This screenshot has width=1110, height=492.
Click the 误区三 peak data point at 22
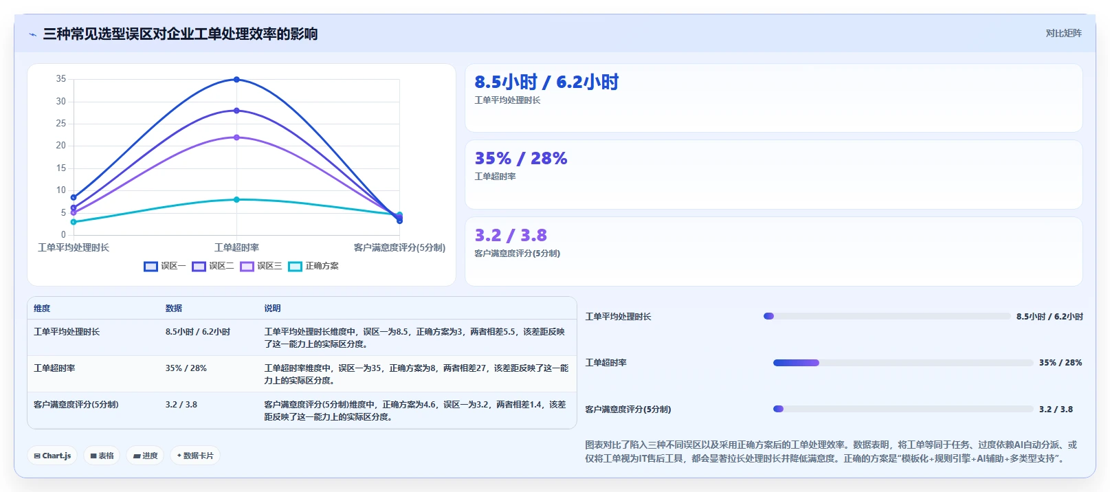coord(236,137)
